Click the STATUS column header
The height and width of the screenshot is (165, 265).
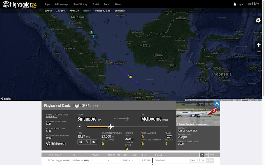[159, 155]
